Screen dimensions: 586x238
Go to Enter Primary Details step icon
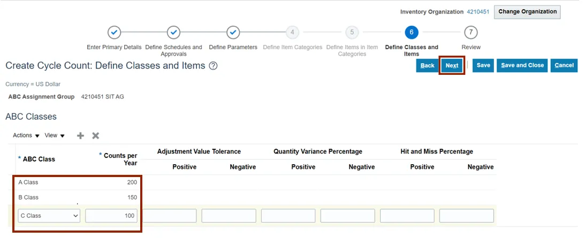tap(114, 33)
